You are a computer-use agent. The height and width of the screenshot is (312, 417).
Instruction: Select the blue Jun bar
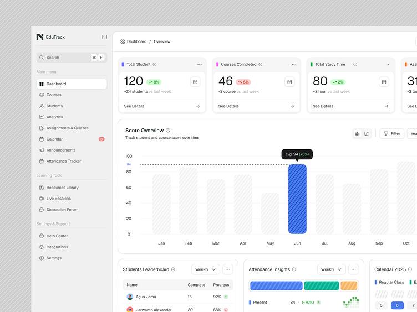297,199
